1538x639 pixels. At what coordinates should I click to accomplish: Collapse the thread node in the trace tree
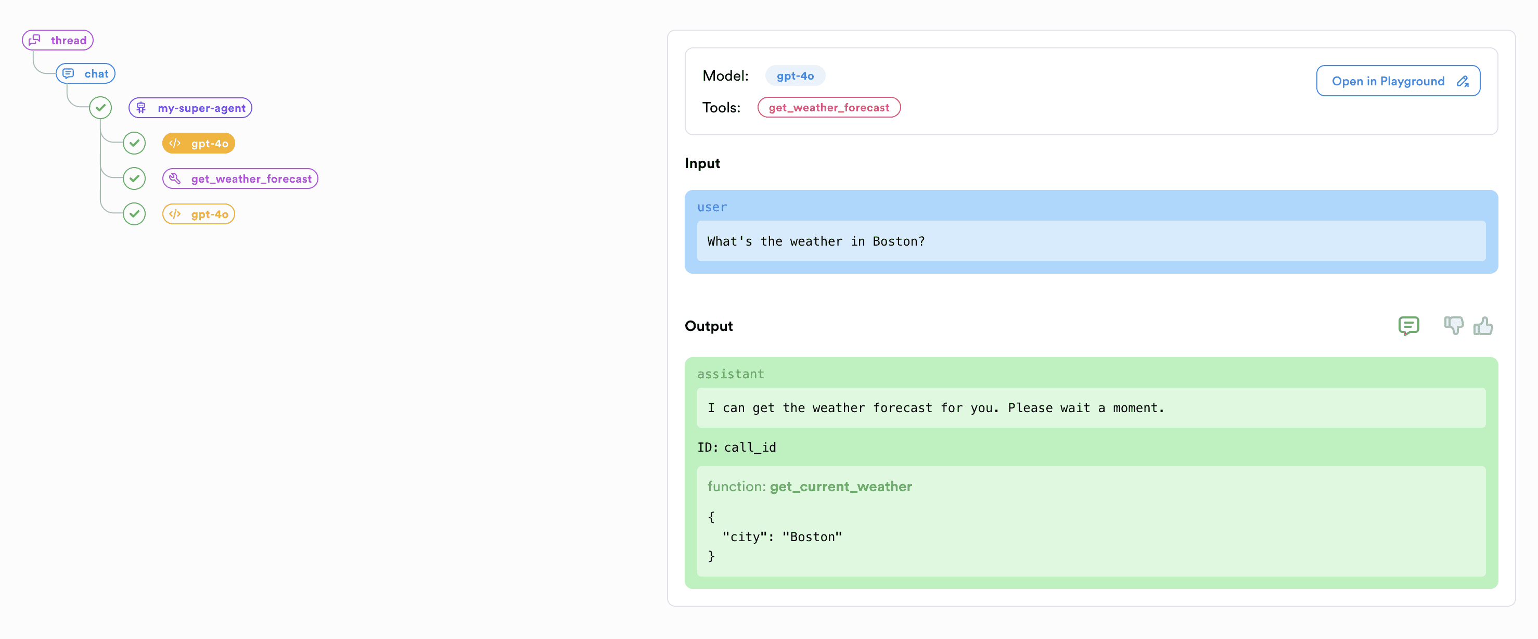[x=57, y=40]
